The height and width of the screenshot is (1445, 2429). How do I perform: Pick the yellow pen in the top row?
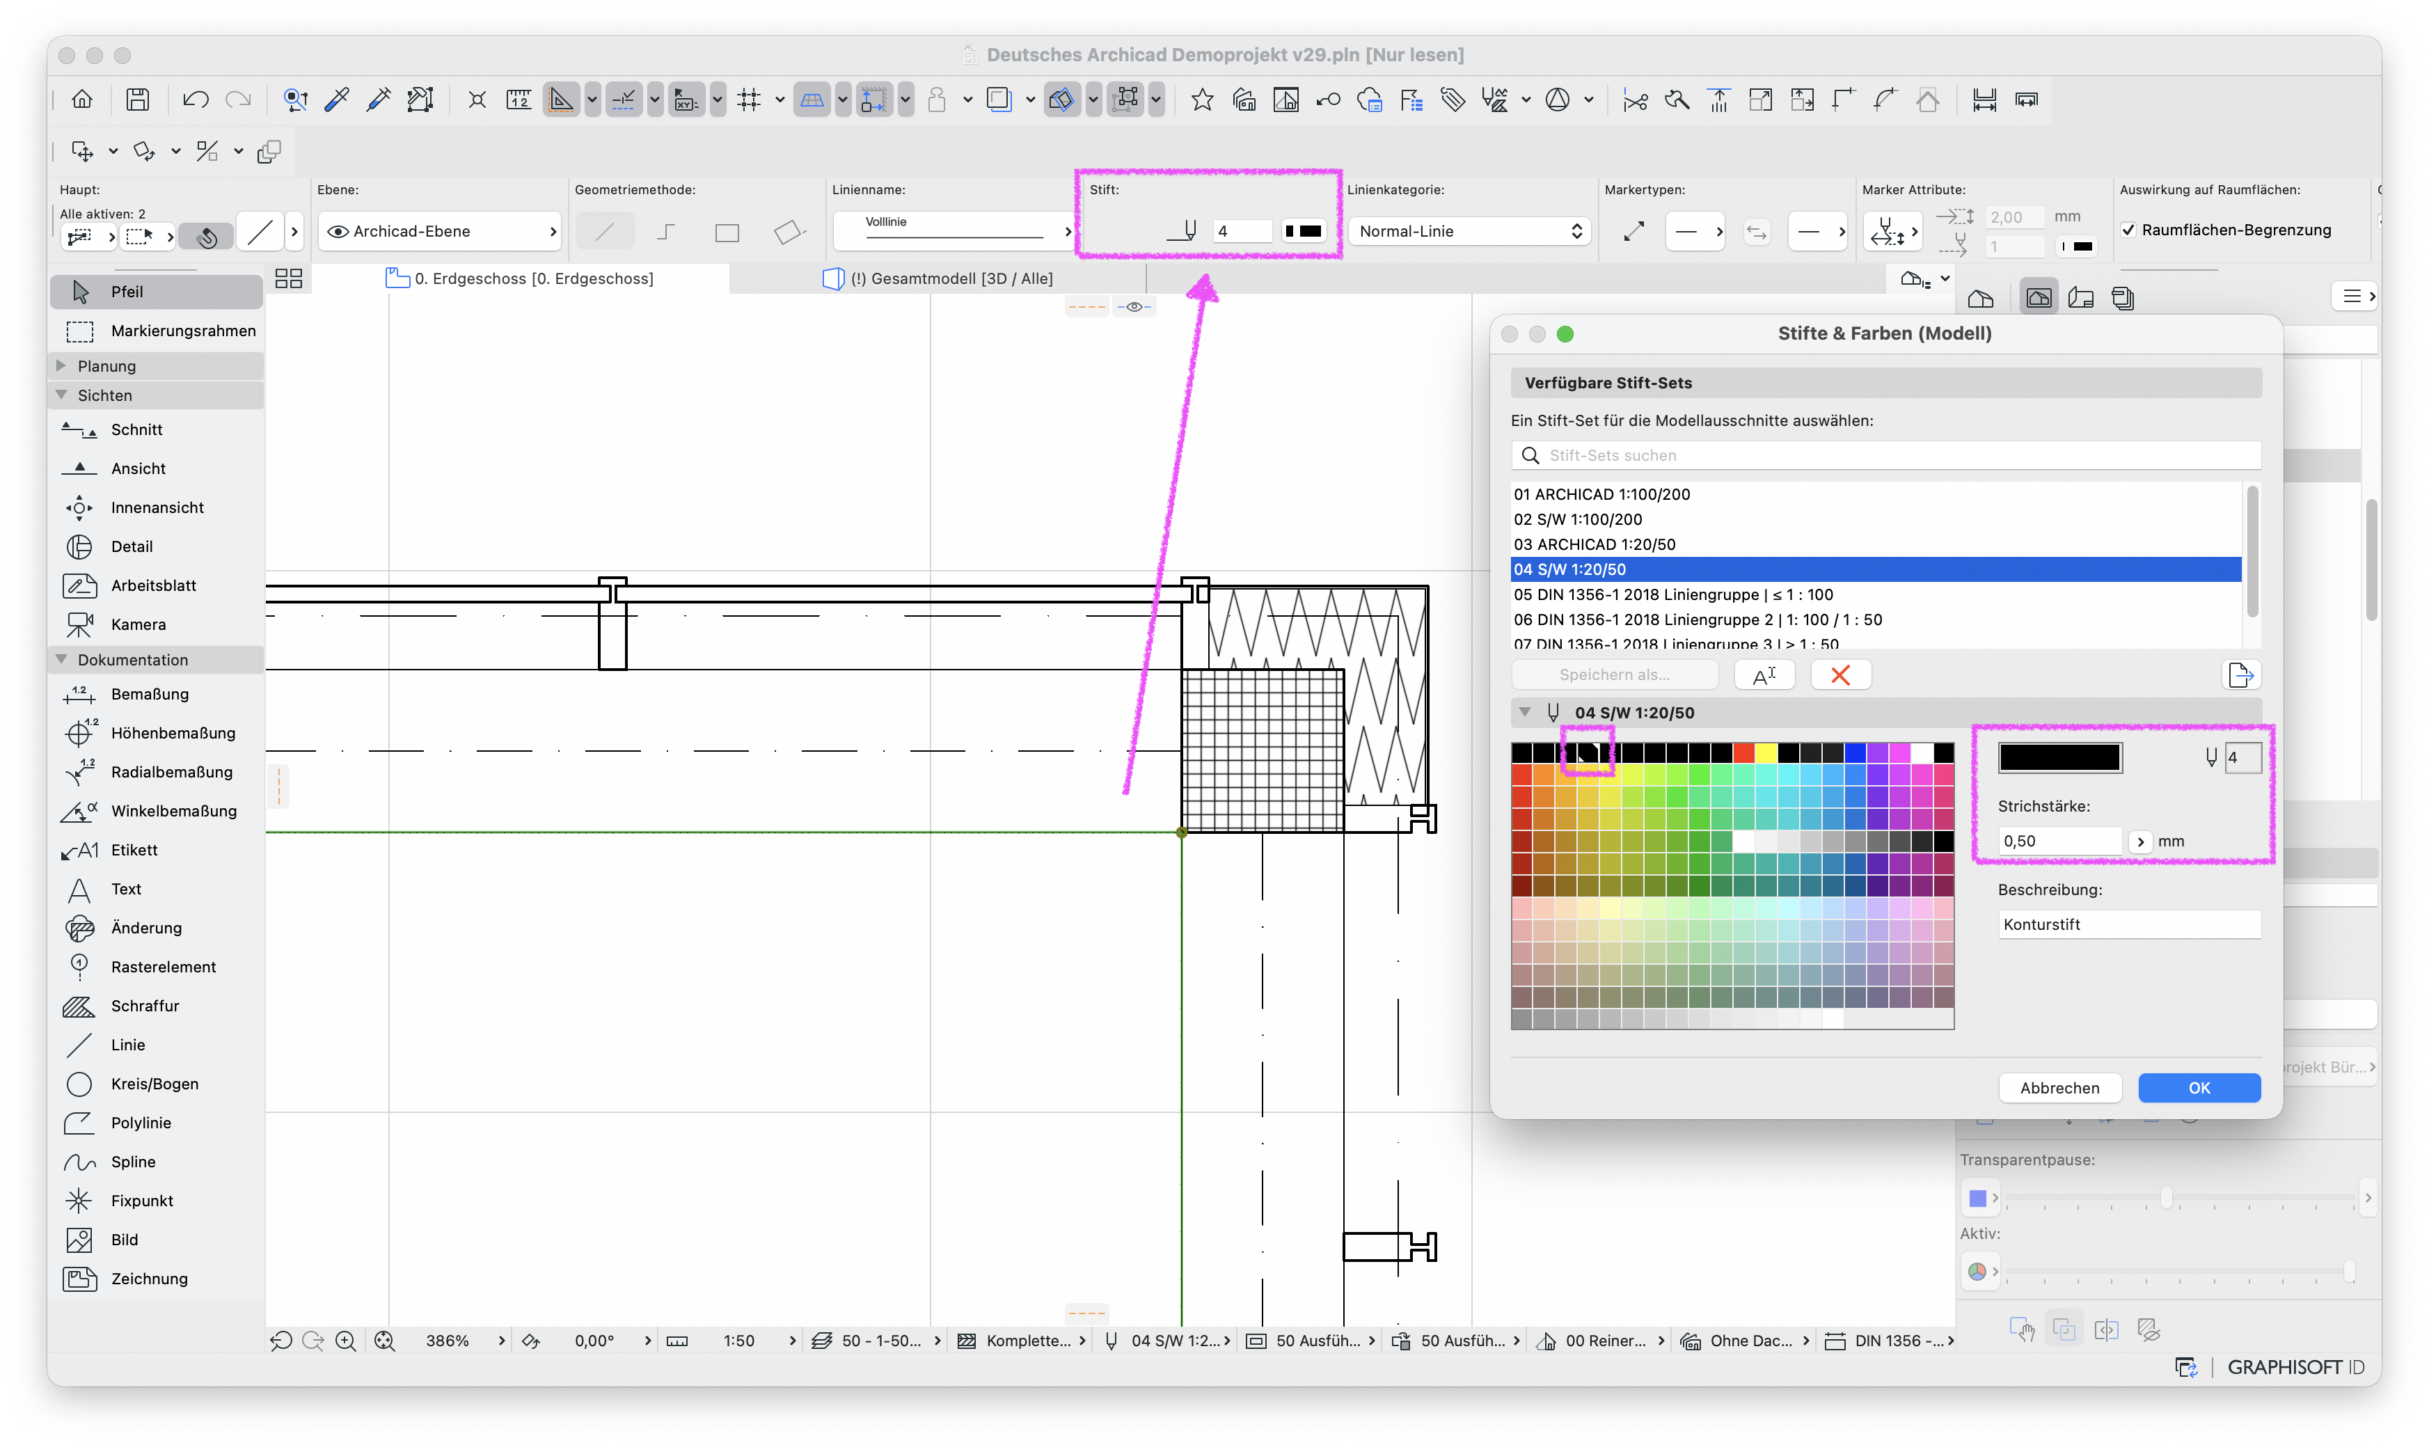point(1765,752)
